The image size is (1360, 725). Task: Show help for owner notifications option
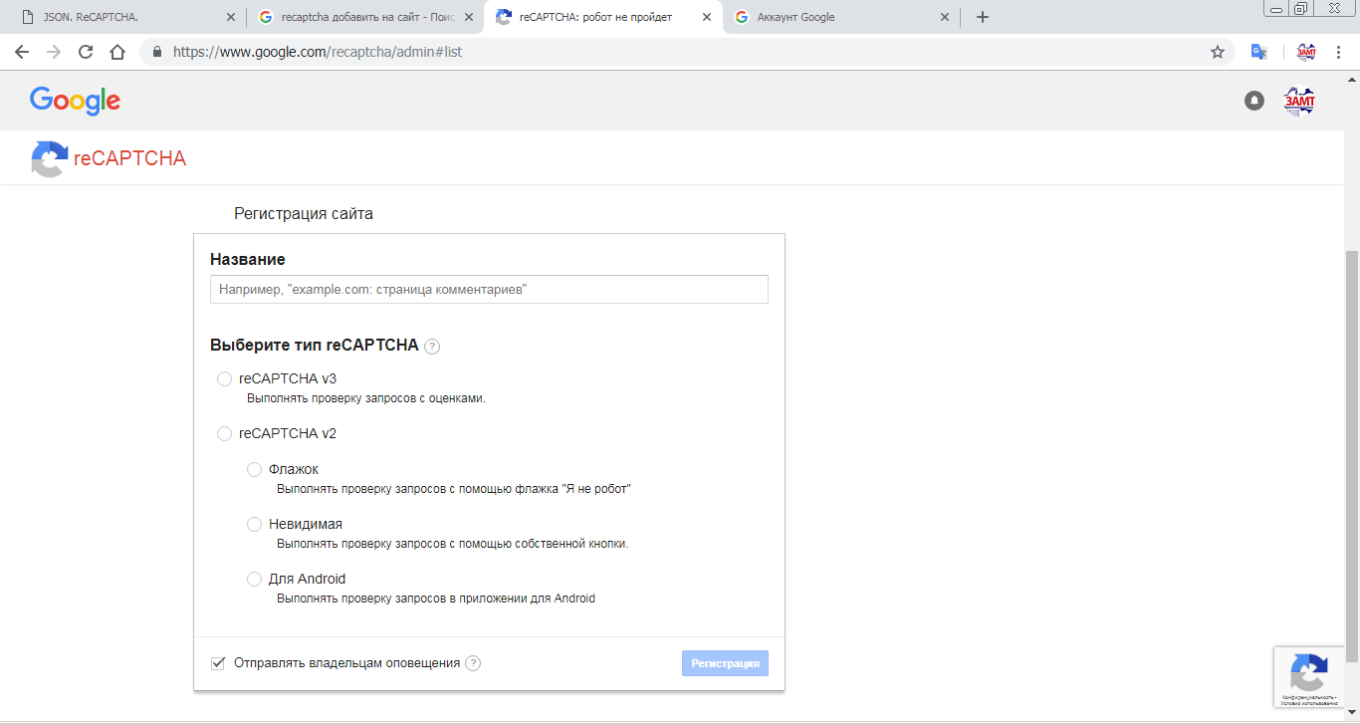[x=473, y=663]
